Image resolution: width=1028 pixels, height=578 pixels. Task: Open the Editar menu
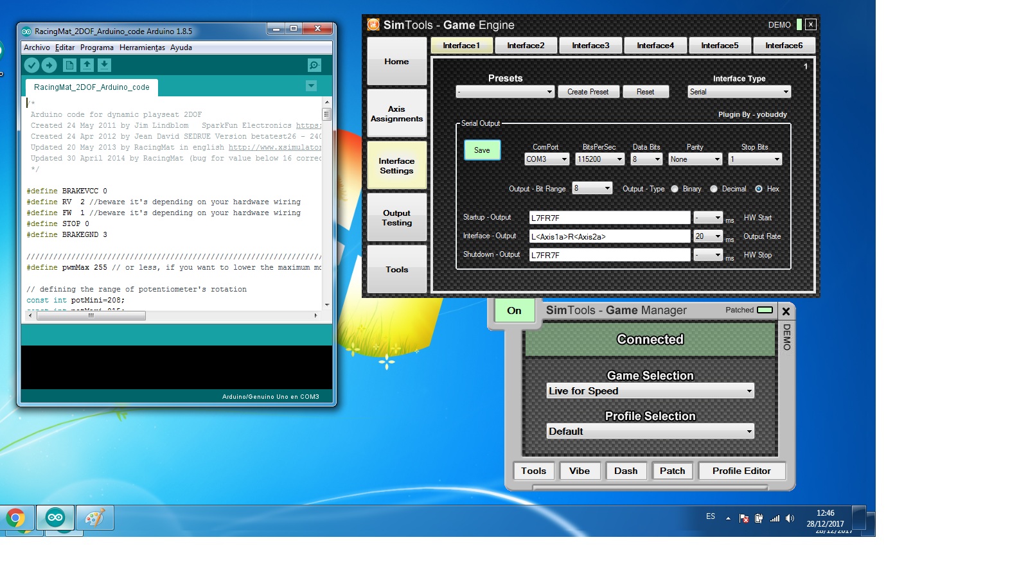tap(65, 48)
